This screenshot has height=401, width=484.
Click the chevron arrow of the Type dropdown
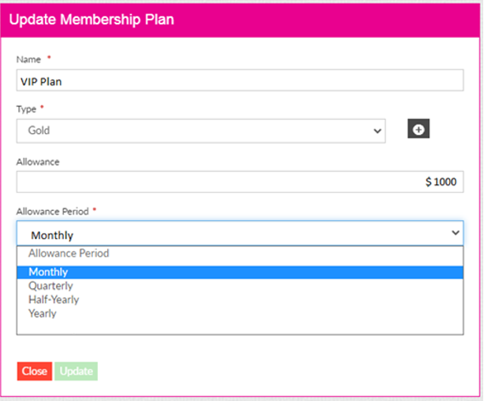coord(376,131)
